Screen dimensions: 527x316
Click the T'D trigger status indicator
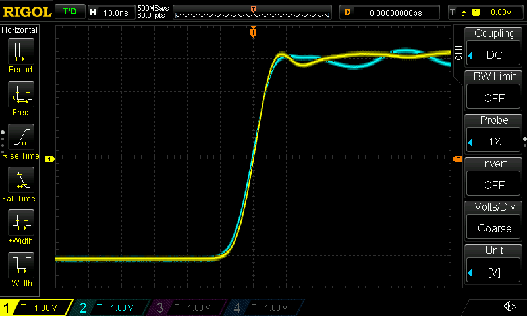[70, 12]
